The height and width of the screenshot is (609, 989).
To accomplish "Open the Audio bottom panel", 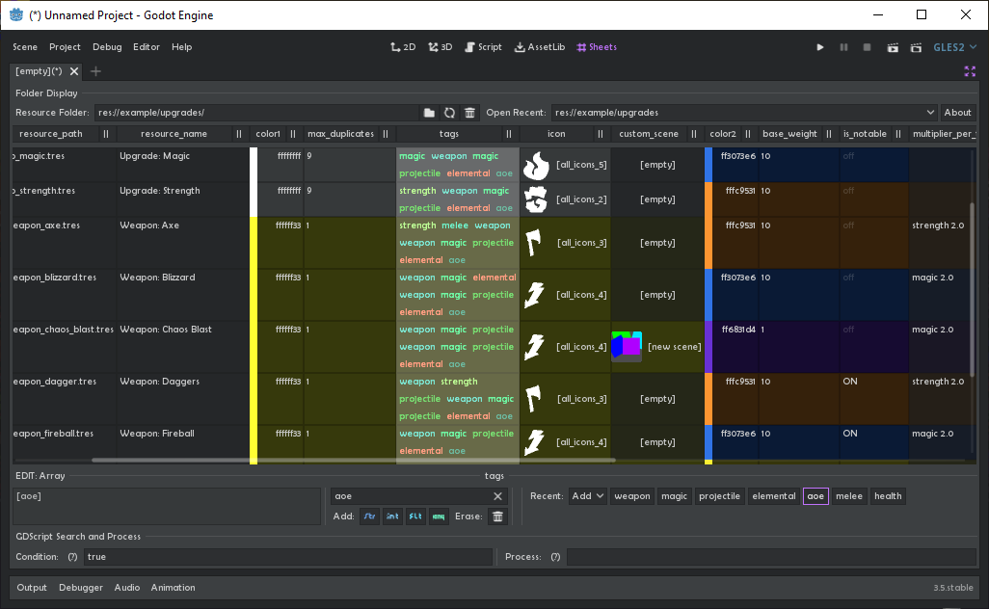I will [127, 588].
